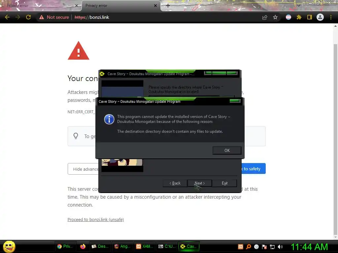This screenshot has height=253, width=338.
Task: Bookmark this page with the star icon
Action: coord(275,17)
